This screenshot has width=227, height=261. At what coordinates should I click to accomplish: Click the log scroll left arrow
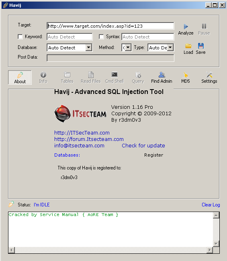coord(12,250)
